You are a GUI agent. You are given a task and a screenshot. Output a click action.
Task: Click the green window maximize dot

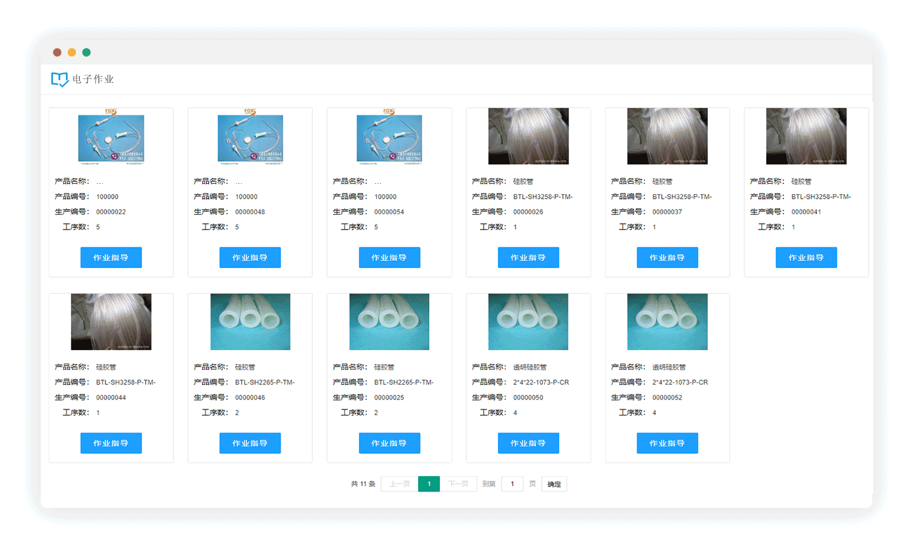coord(86,52)
